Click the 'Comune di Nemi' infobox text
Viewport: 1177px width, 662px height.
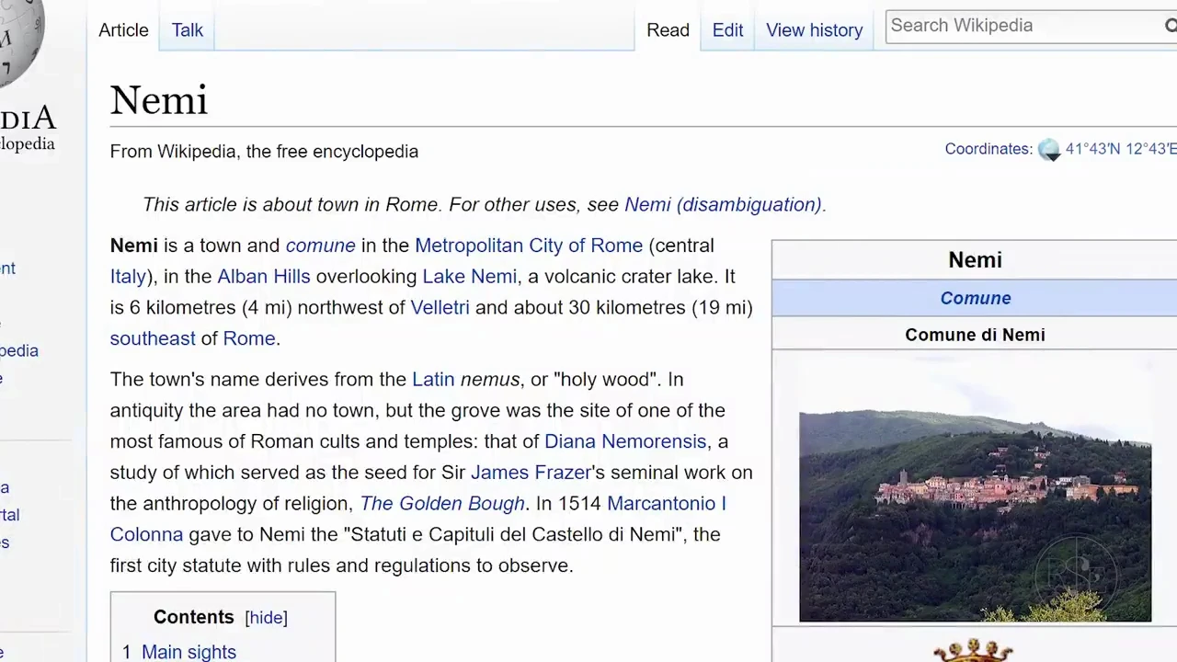point(975,335)
